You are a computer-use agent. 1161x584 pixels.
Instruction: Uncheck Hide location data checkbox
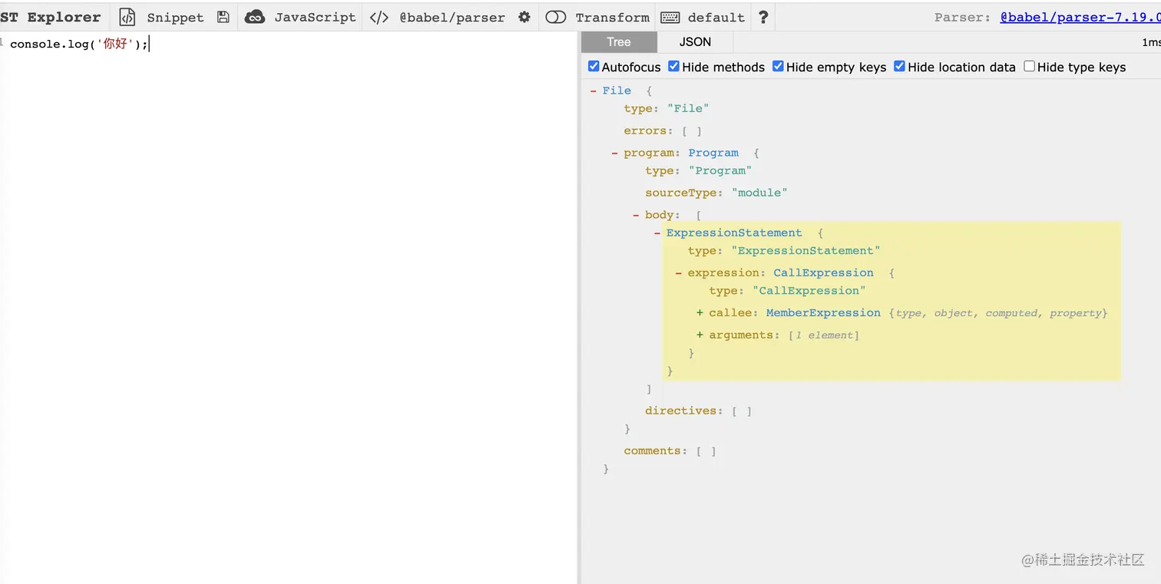899,67
